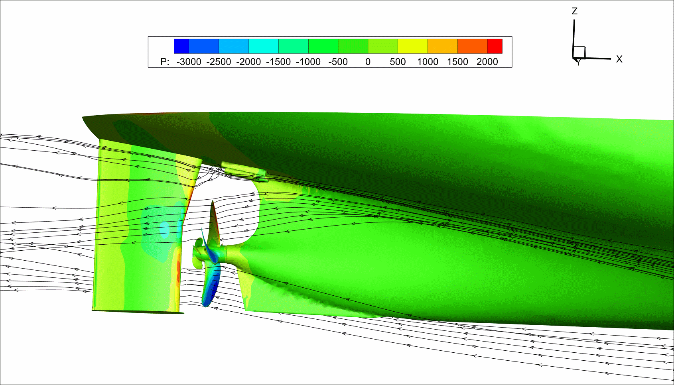Screen dimensions: 674x385
Task: Select the propeller hub cap
Action: pos(197,254)
